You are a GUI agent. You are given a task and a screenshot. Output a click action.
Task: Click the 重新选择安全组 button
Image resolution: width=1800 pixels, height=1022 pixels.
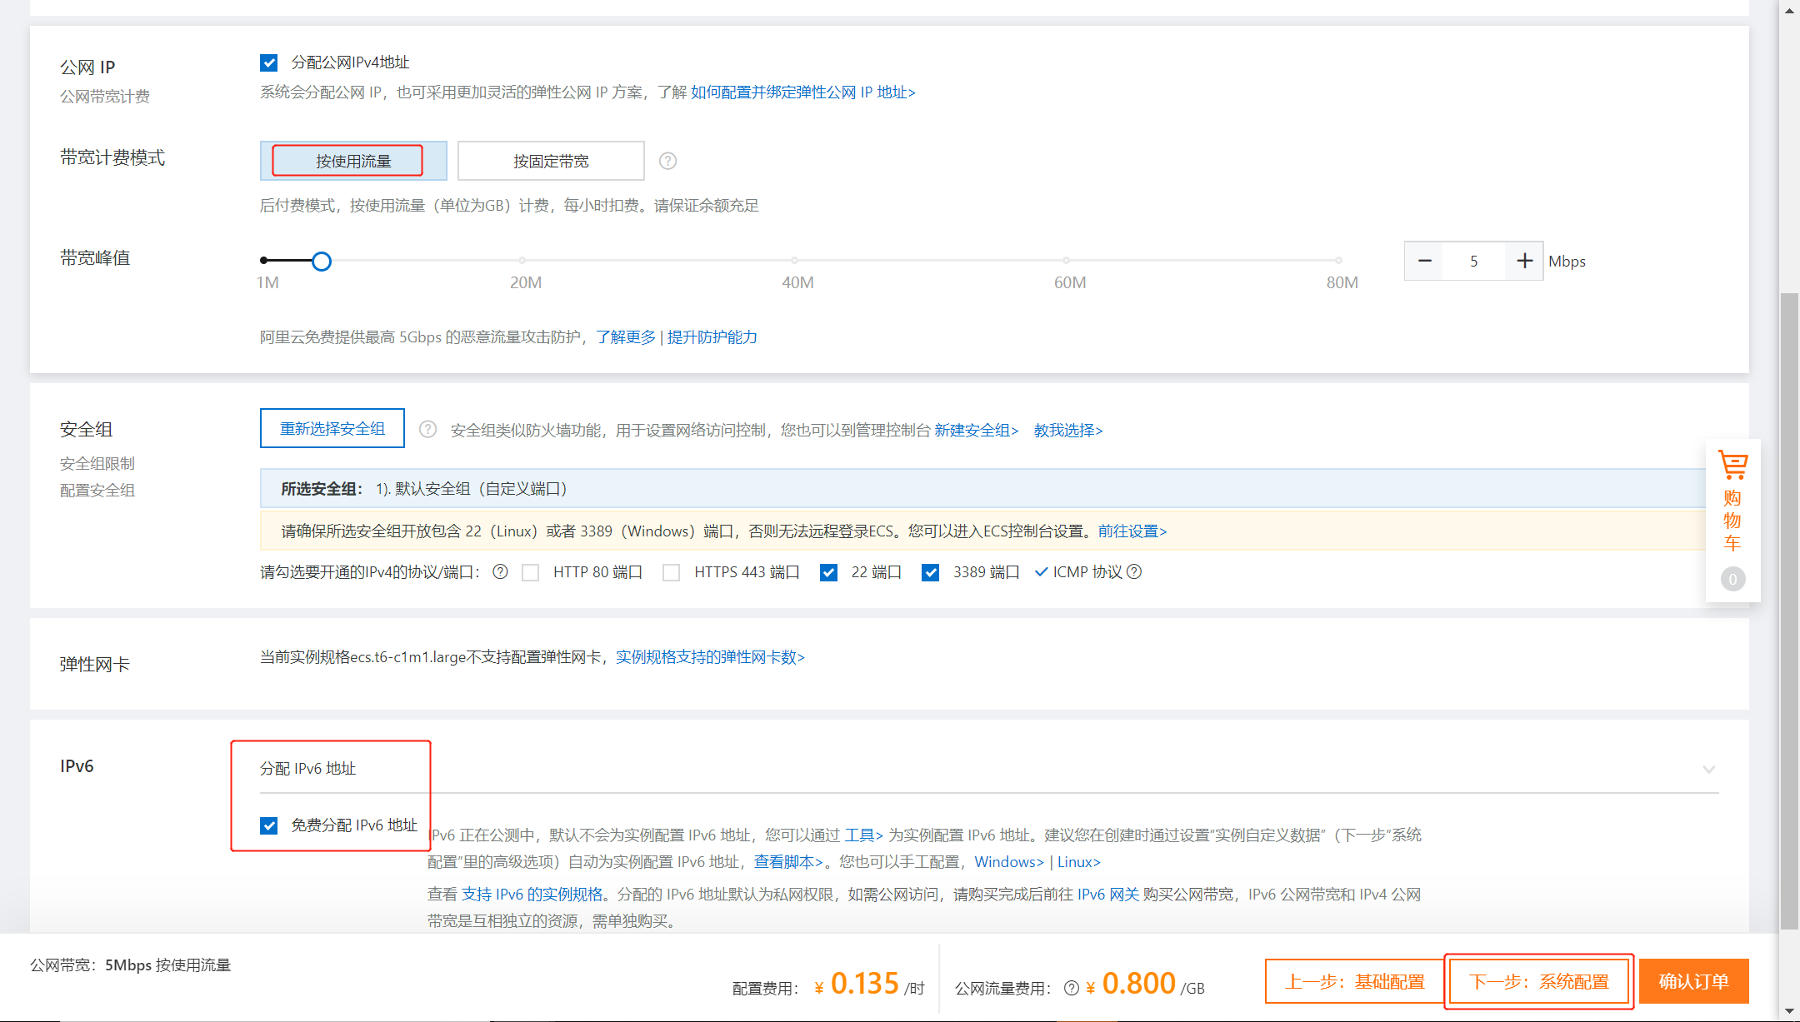click(x=332, y=427)
